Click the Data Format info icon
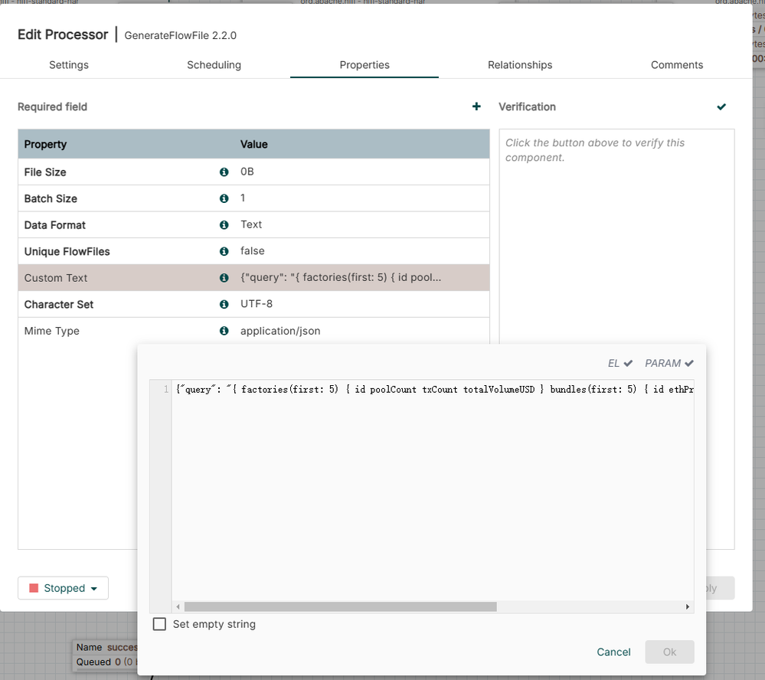765x680 pixels. coord(224,225)
